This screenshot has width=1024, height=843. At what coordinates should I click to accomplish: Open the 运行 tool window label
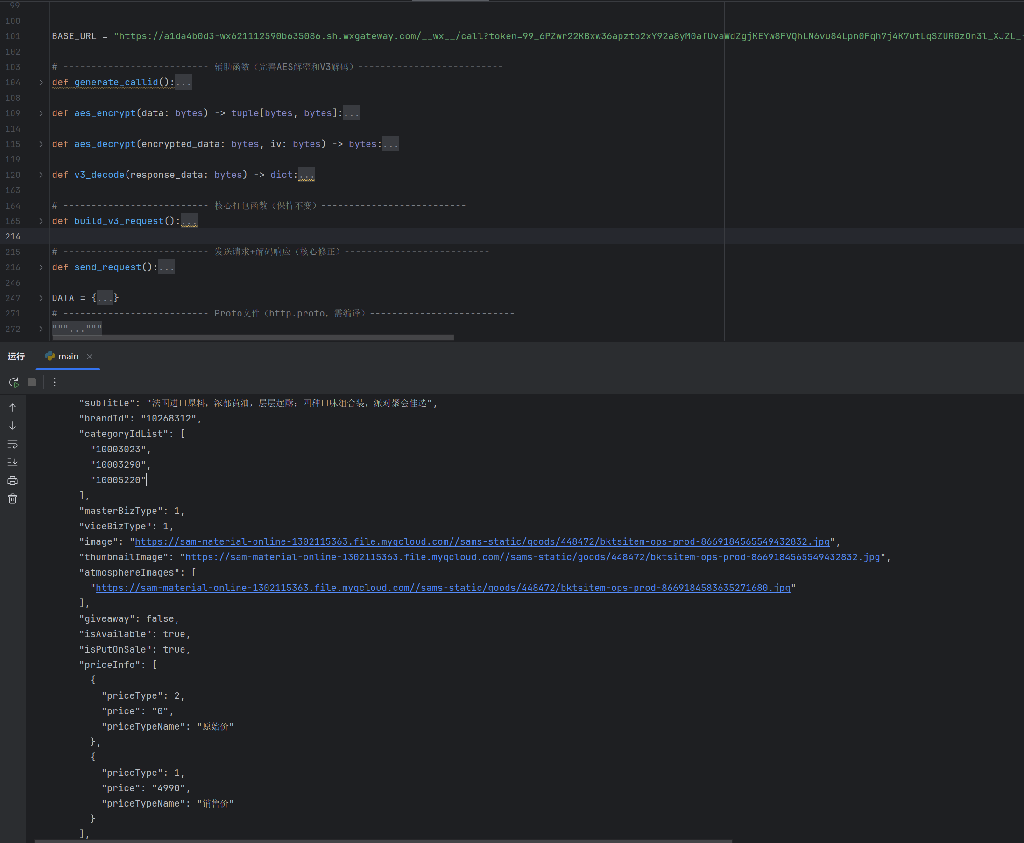[16, 357]
